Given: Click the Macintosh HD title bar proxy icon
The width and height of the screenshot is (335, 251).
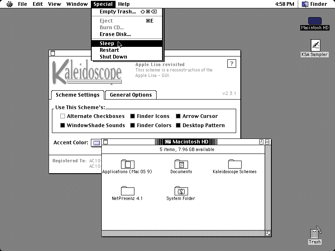Looking at the screenshot, I should 168,142.
